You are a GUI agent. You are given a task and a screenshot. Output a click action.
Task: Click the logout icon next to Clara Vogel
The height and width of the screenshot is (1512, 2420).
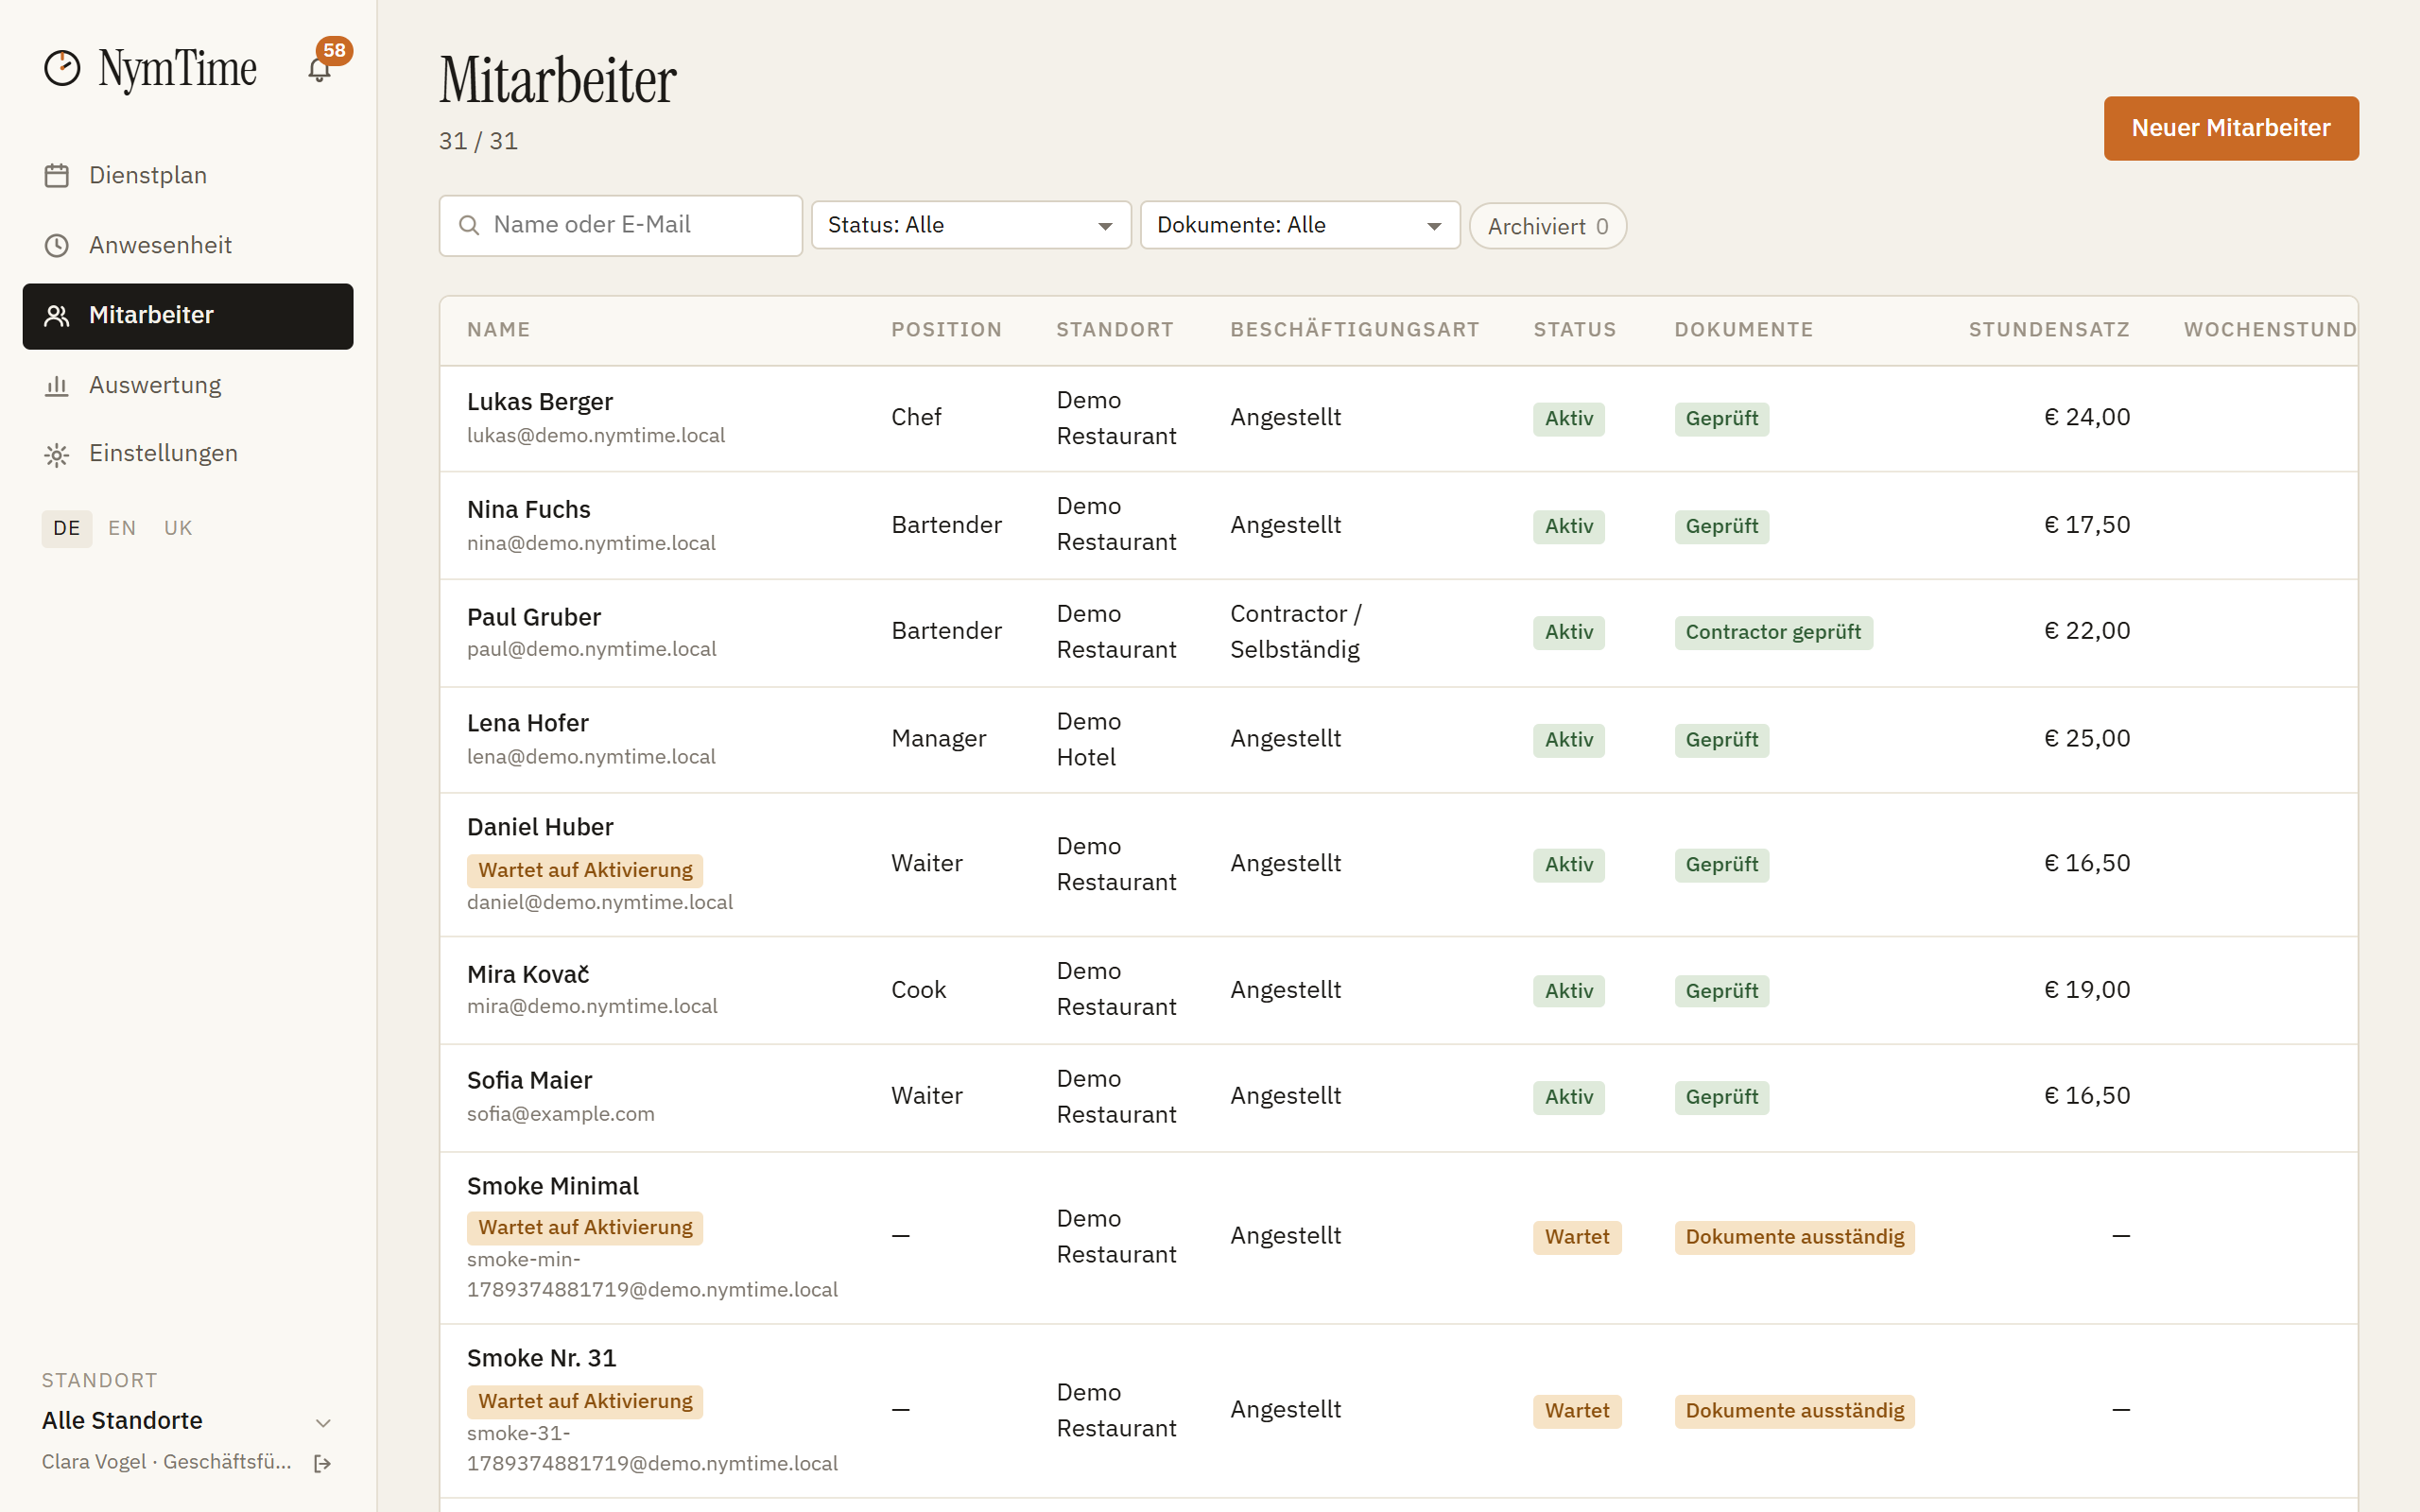click(323, 1463)
